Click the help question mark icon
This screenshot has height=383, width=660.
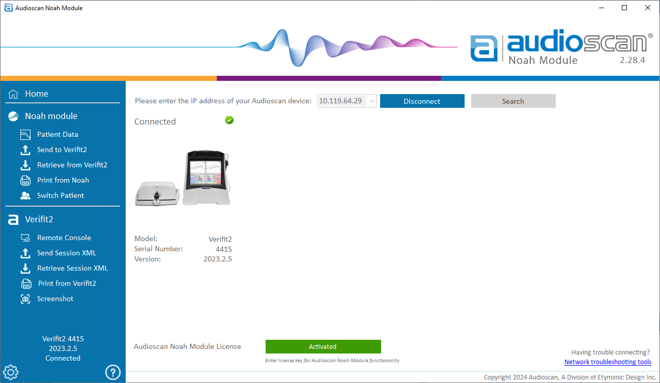pos(112,372)
